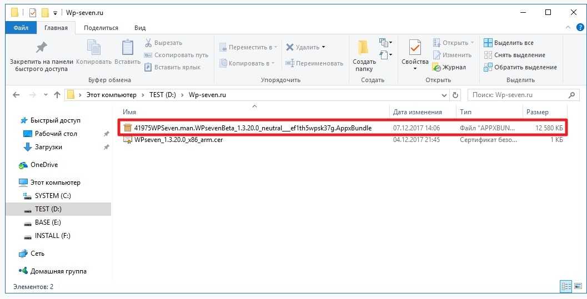The height and width of the screenshot is (299, 587).
Task: Expand the Delete dropdown arrow
Action: click(x=323, y=47)
